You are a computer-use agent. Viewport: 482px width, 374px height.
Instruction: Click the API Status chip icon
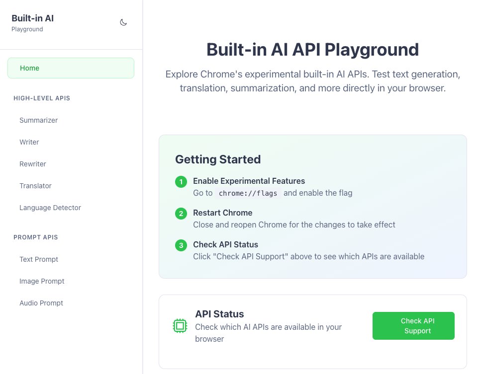(180, 326)
